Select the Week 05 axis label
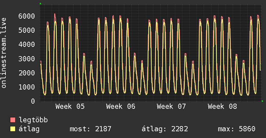This screenshot has height=138, width=266. click(70, 107)
